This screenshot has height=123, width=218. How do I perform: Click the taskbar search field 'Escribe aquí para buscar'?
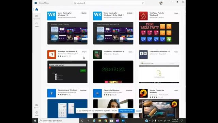[59, 121]
